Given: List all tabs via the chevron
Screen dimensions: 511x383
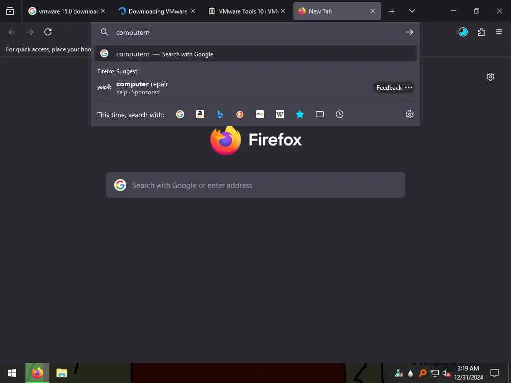Looking at the screenshot, I should click(412, 11).
